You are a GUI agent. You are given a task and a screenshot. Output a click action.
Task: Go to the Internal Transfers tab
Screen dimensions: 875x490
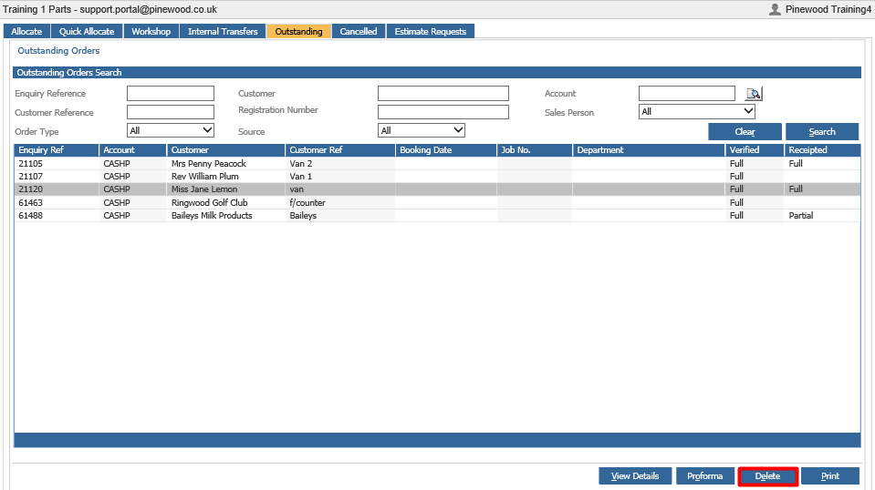tap(223, 31)
